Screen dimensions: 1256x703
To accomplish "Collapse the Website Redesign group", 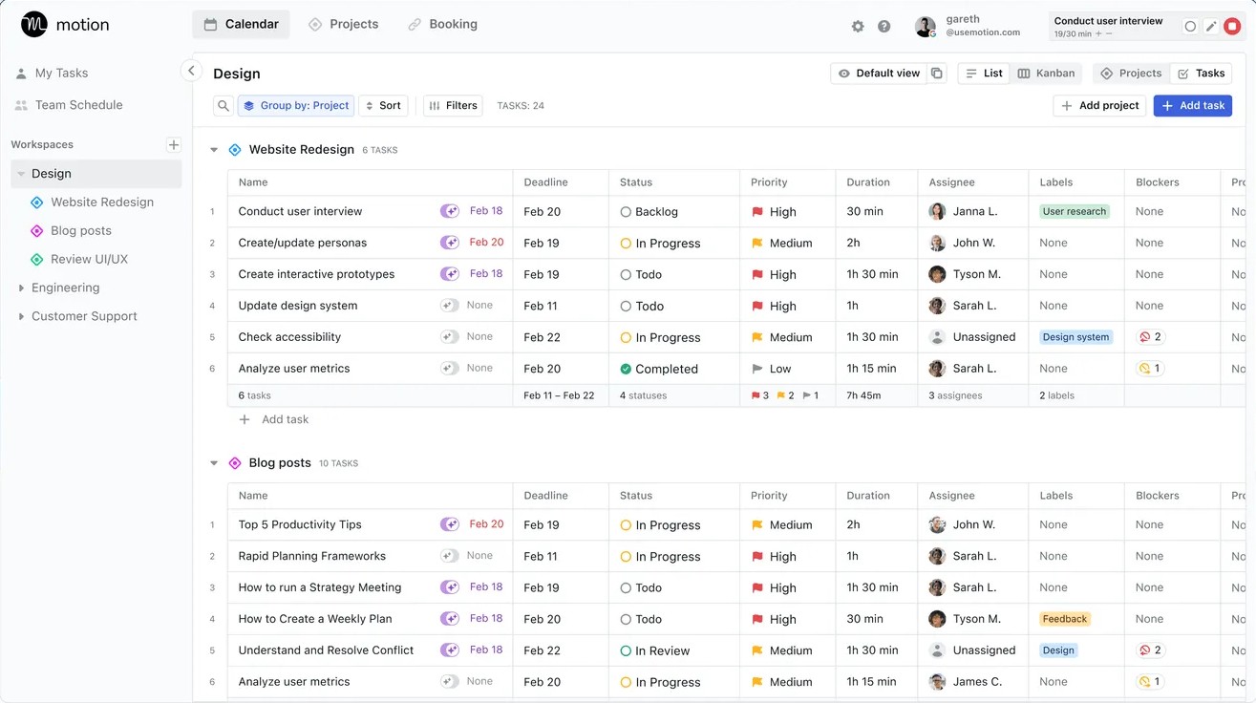I will coord(214,150).
